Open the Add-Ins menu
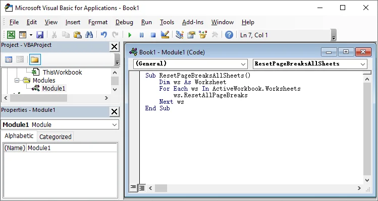The width and height of the screenshot is (378, 201). pyautogui.click(x=193, y=22)
